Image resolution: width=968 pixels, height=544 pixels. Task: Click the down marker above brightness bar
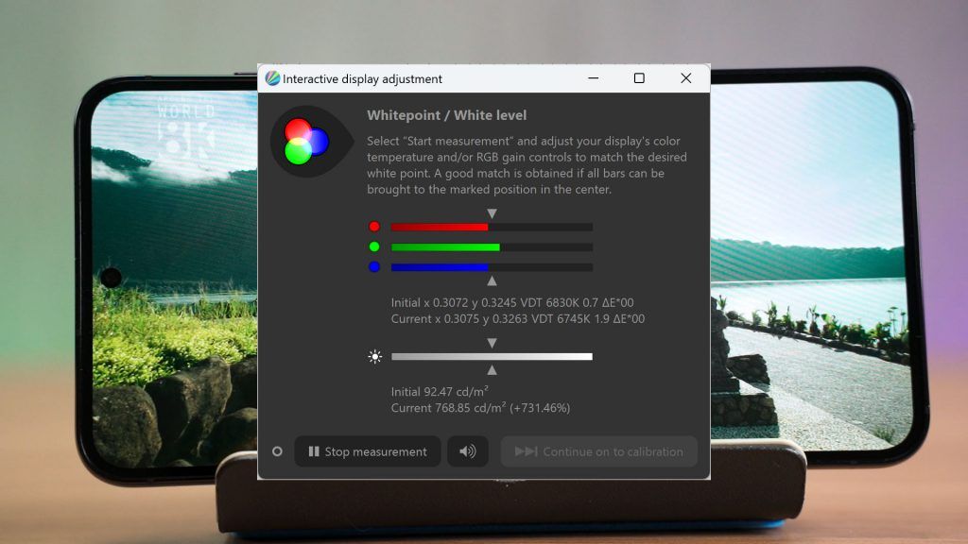(x=492, y=343)
